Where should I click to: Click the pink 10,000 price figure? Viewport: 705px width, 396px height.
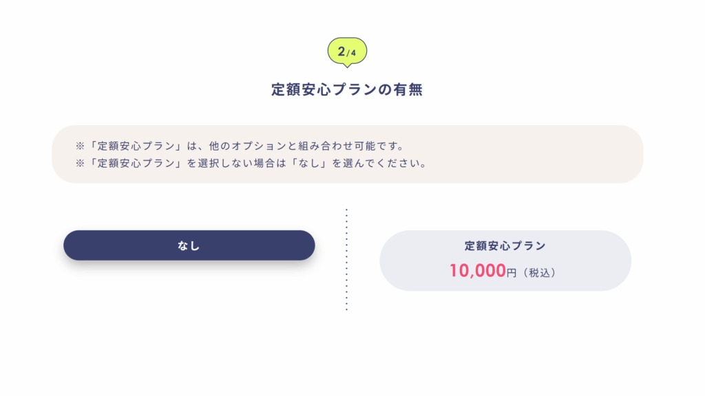(477, 272)
